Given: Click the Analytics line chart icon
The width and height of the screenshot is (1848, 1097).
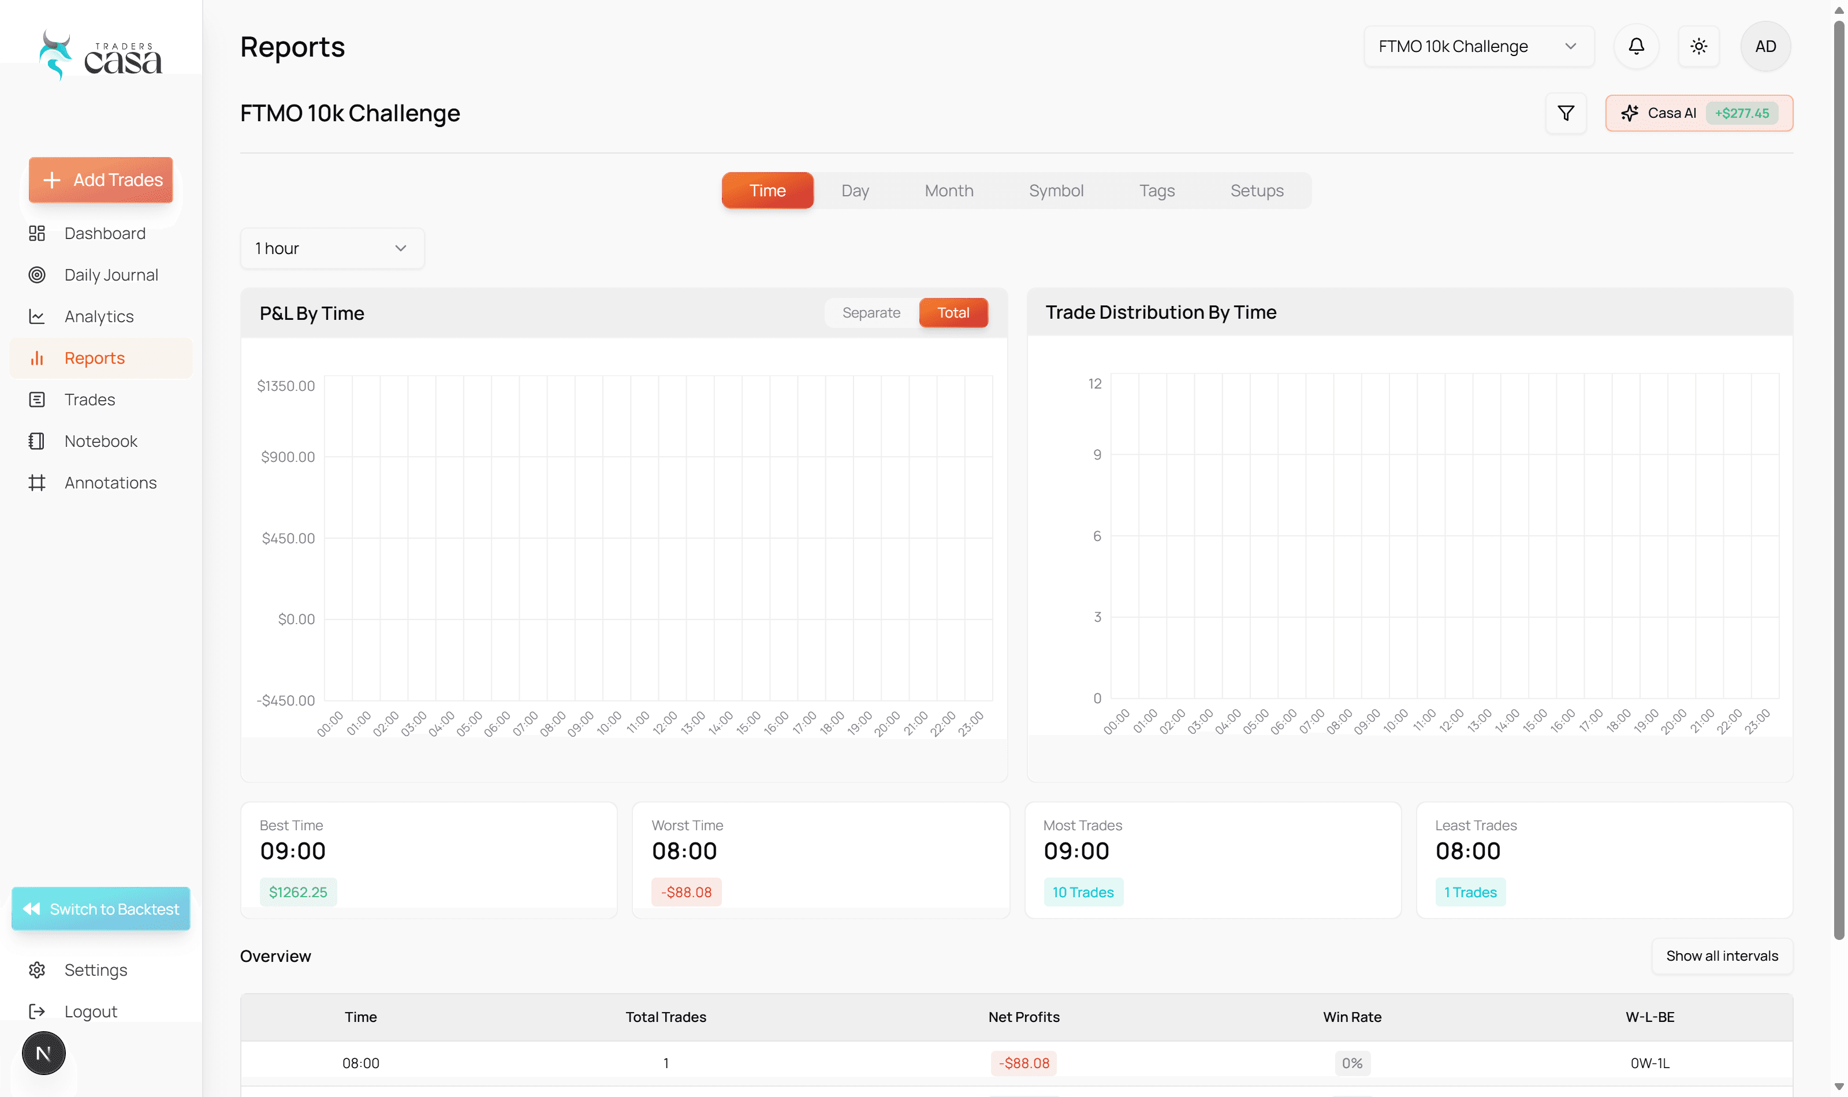Looking at the screenshot, I should (x=37, y=316).
